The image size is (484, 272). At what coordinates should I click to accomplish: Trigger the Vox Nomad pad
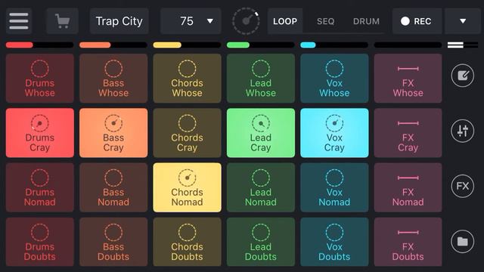point(334,187)
